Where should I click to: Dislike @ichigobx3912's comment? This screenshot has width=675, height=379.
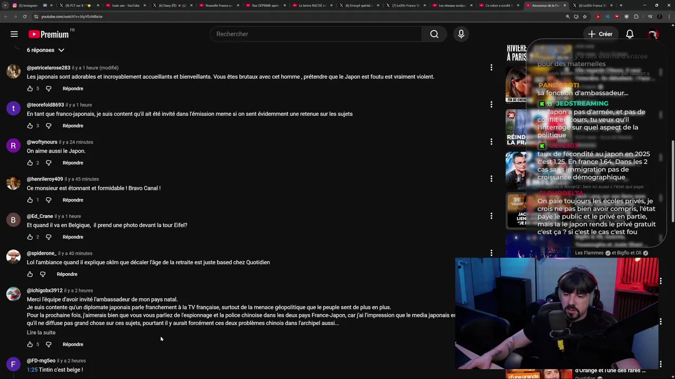[49, 344]
